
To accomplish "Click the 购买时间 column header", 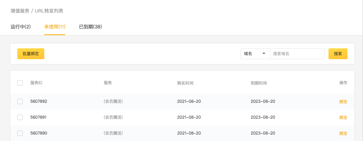I will (185, 83).
